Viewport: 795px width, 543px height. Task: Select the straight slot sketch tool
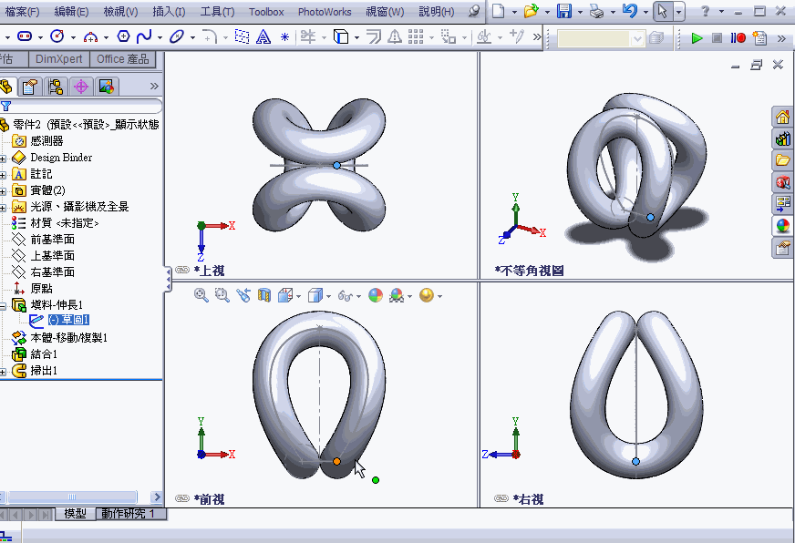pyautogui.click(x=25, y=36)
